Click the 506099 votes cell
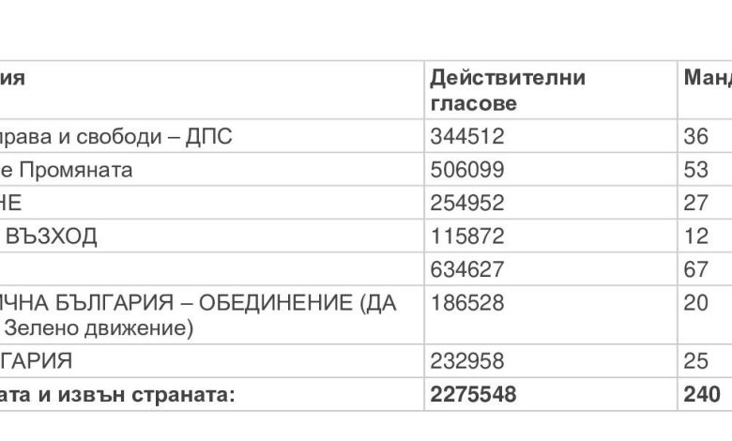 pos(467,170)
